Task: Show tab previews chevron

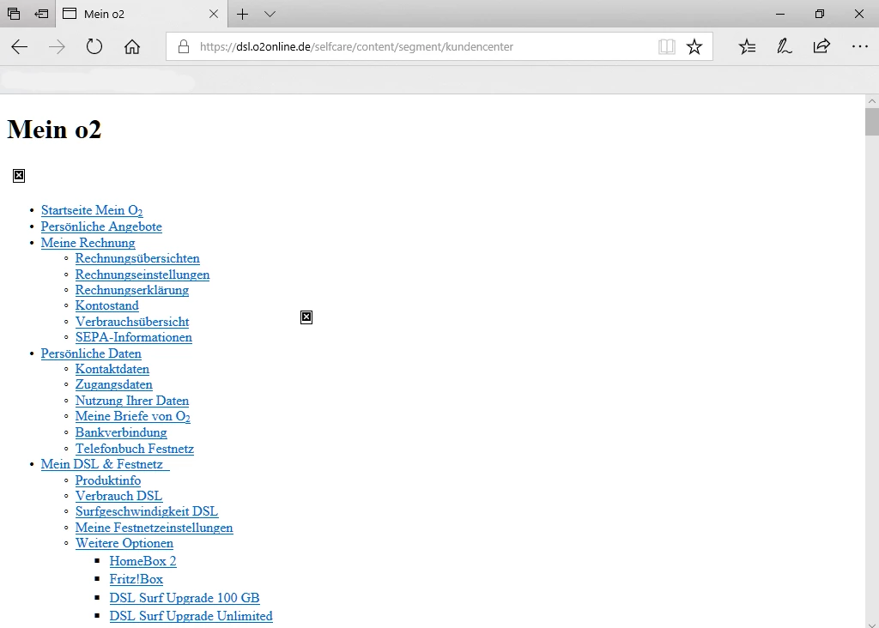Action: [x=270, y=14]
